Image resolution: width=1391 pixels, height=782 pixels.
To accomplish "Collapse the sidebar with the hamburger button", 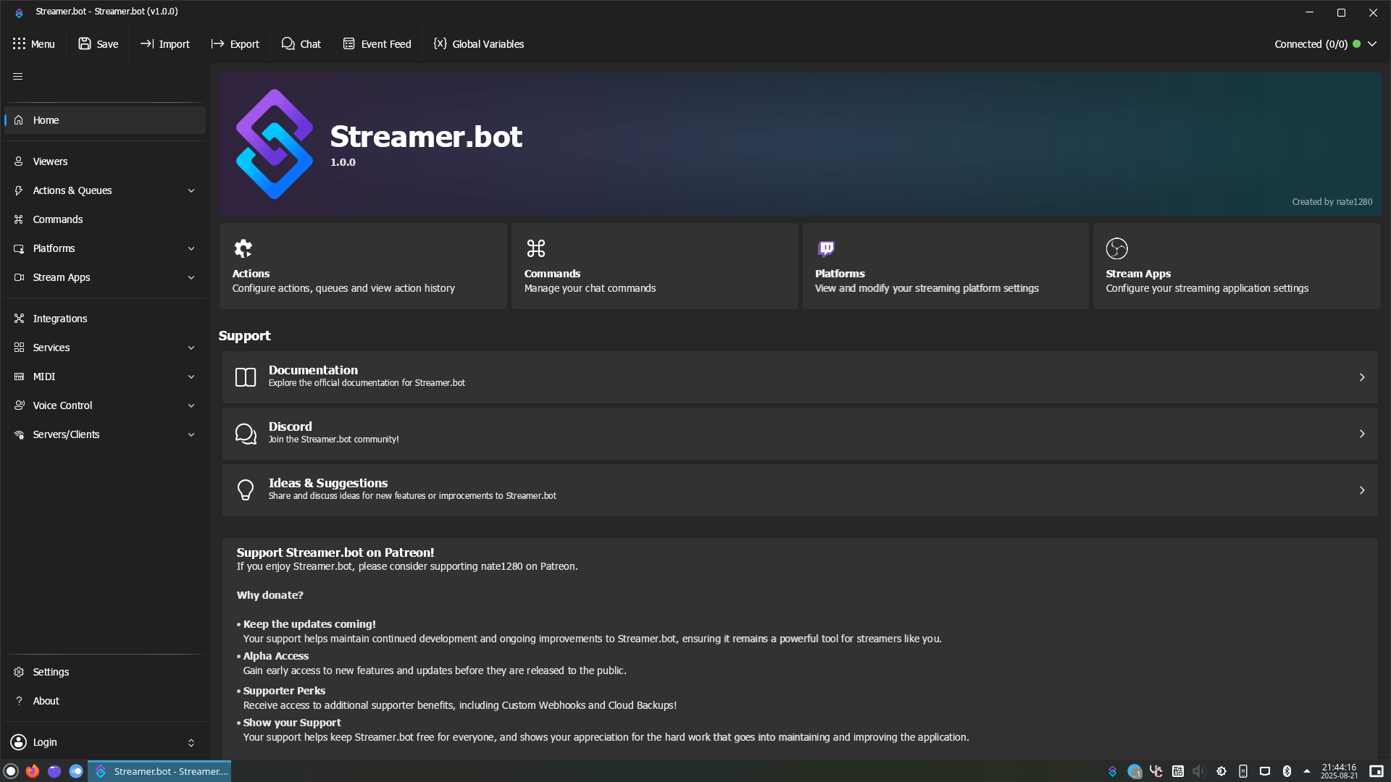I will click(17, 75).
